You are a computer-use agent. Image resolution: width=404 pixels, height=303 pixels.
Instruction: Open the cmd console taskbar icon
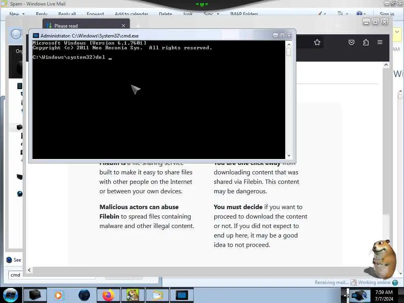(x=182, y=295)
